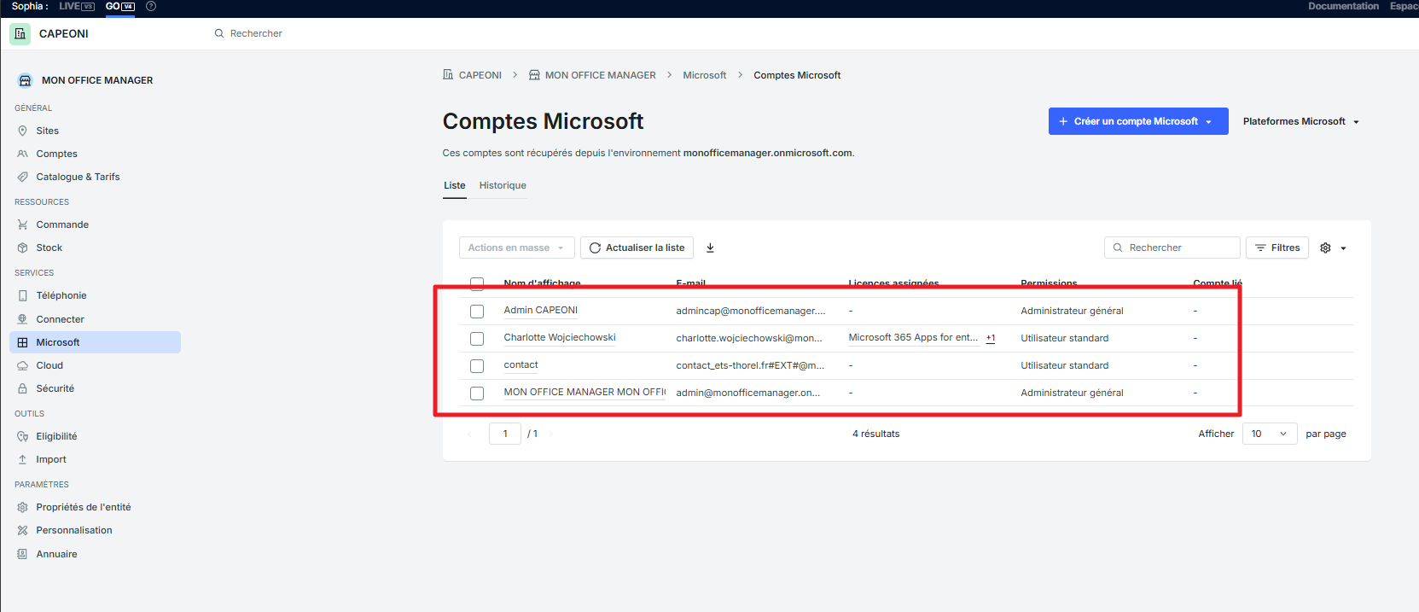Open the Créer un compte Microsoft dropdown arrow
This screenshot has height=612, width=1419.
click(x=1208, y=122)
